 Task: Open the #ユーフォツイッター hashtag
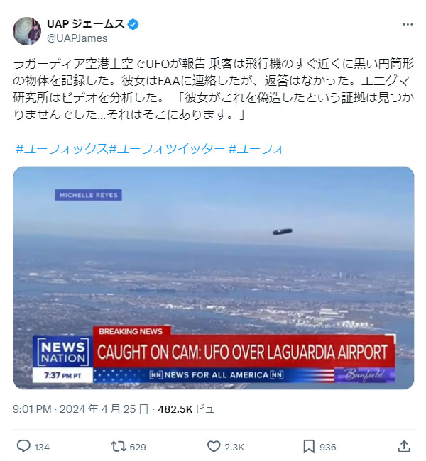click(x=167, y=149)
